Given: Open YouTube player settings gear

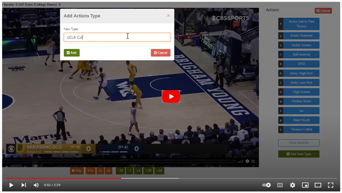Looking at the screenshot, I should [x=292, y=185].
